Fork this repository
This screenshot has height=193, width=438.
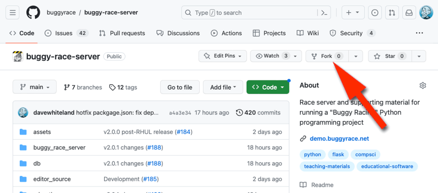[327, 56]
